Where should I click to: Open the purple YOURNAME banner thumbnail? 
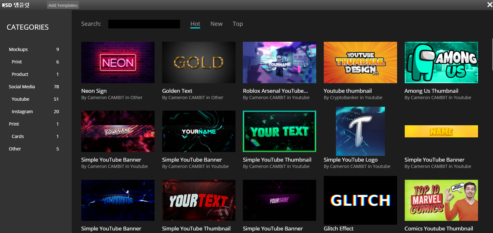[279, 200]
